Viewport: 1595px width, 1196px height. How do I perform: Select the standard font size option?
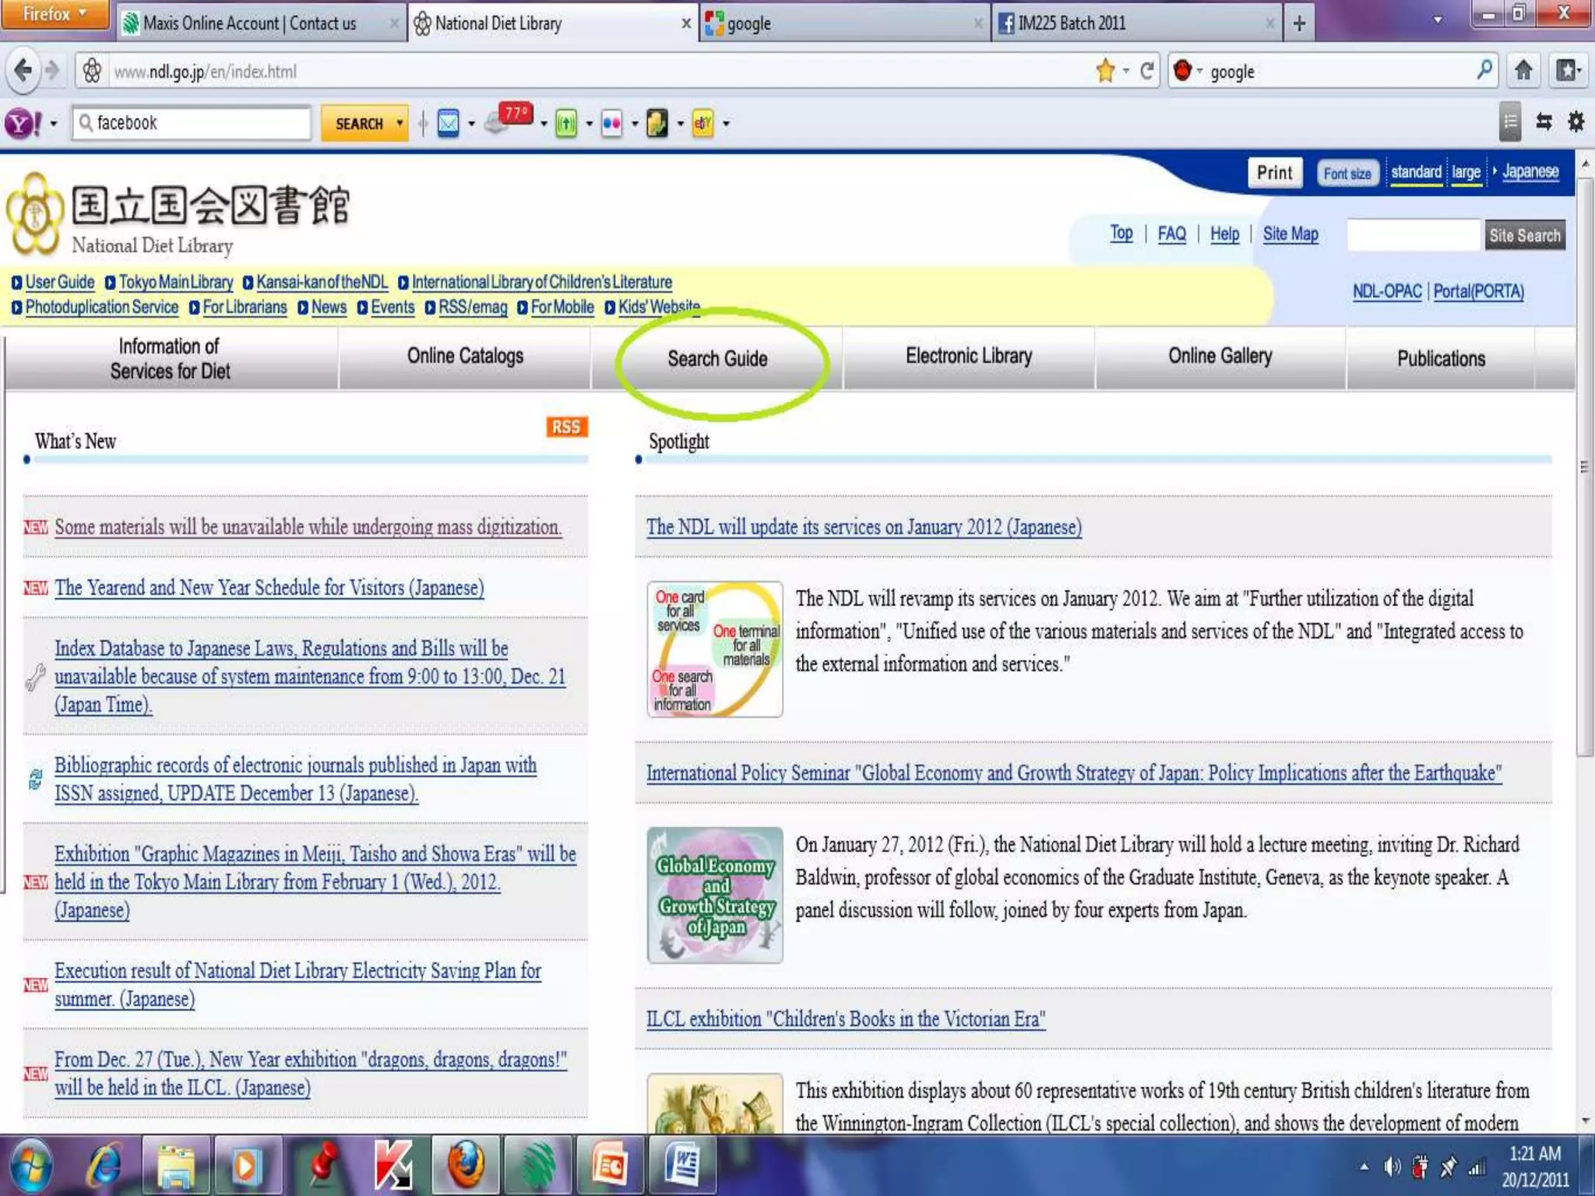(x=1416, y=172)
